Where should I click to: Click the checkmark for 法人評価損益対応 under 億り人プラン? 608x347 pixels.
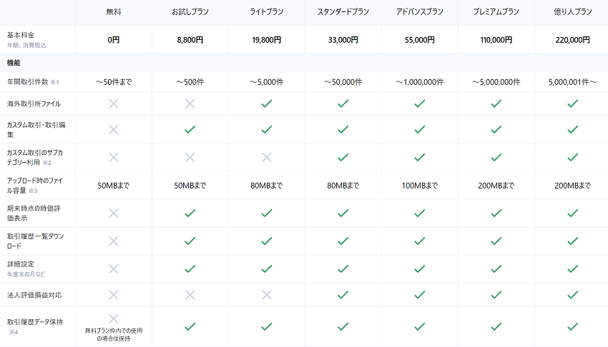[x=572, y=294]
